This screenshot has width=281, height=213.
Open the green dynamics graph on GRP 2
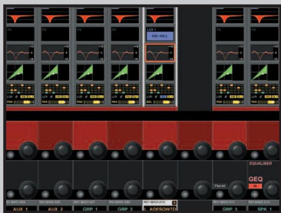(125, 72)
